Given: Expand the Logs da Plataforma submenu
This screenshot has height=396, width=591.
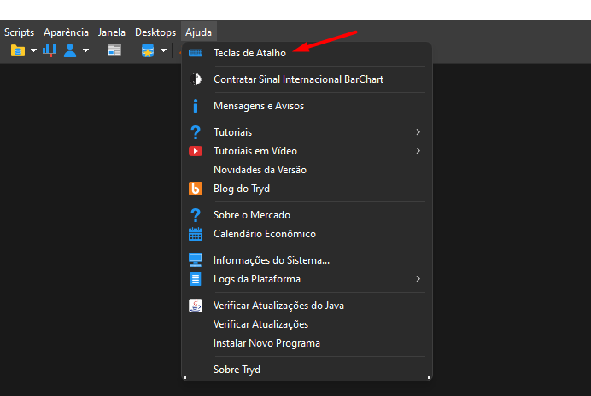Looking at the screenshot, I should click(307, 279).
